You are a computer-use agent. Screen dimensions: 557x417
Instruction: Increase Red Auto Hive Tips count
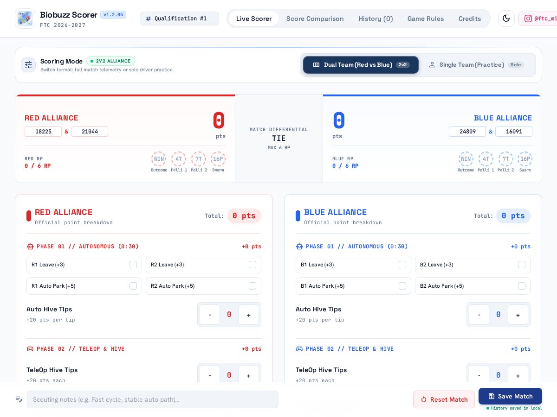[x=249, y=315]
